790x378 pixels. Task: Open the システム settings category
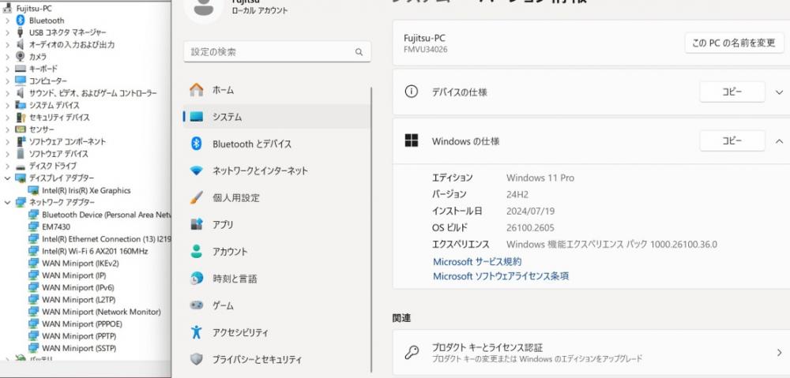point(276,117)
